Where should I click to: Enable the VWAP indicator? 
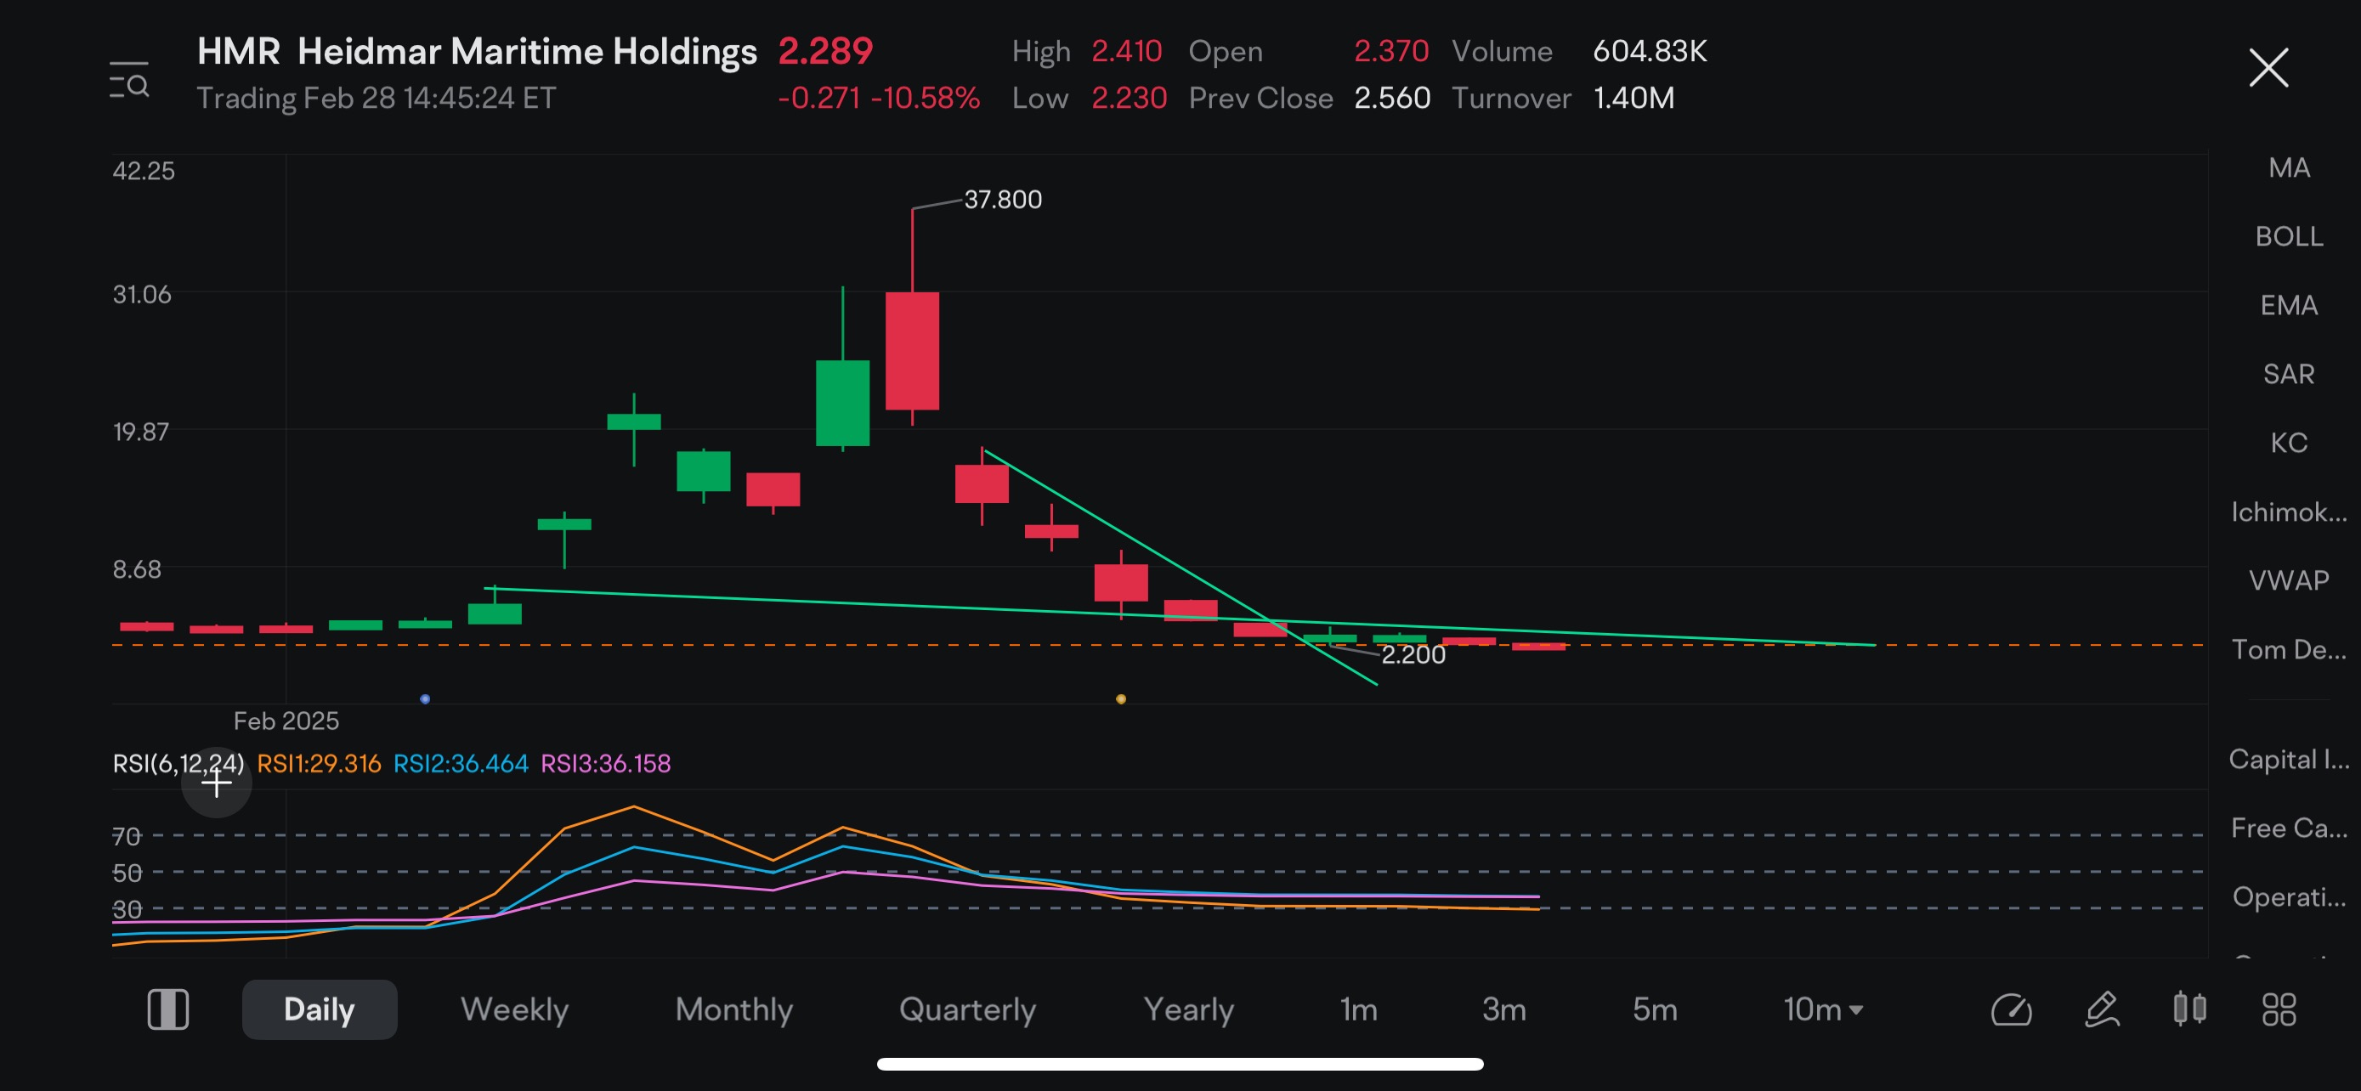(2289, 579)
